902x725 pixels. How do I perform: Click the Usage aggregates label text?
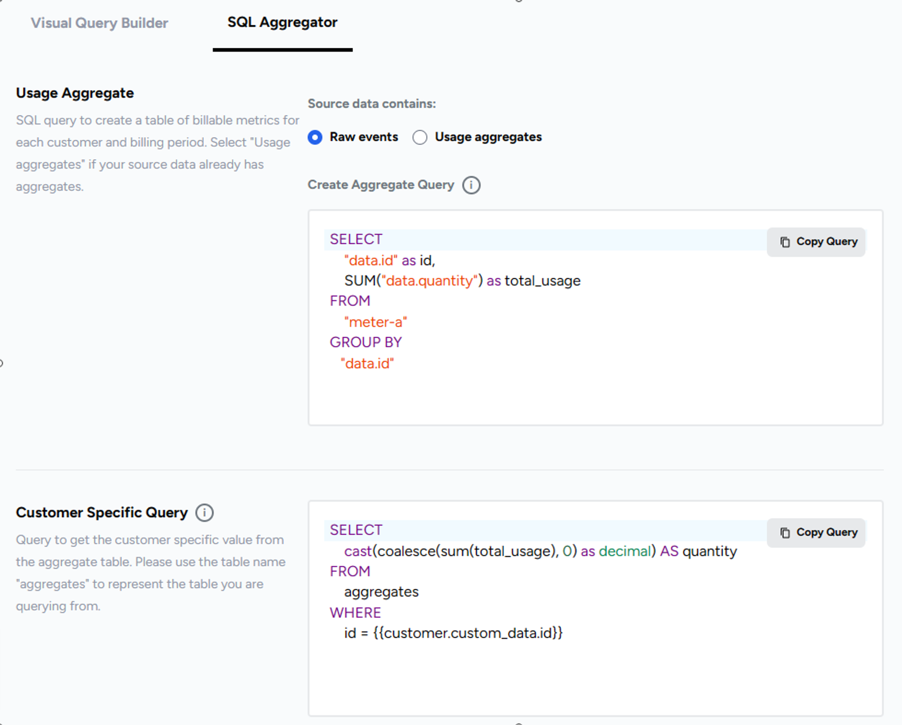[488, 137]
